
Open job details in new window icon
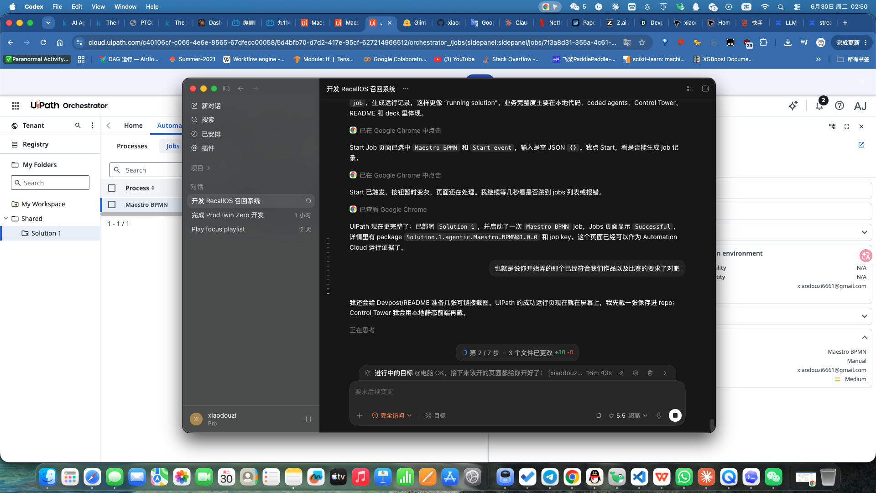(x=861, y=145)
